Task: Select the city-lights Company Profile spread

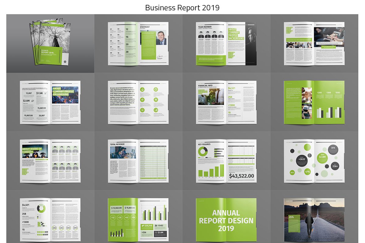Action: 50,102
